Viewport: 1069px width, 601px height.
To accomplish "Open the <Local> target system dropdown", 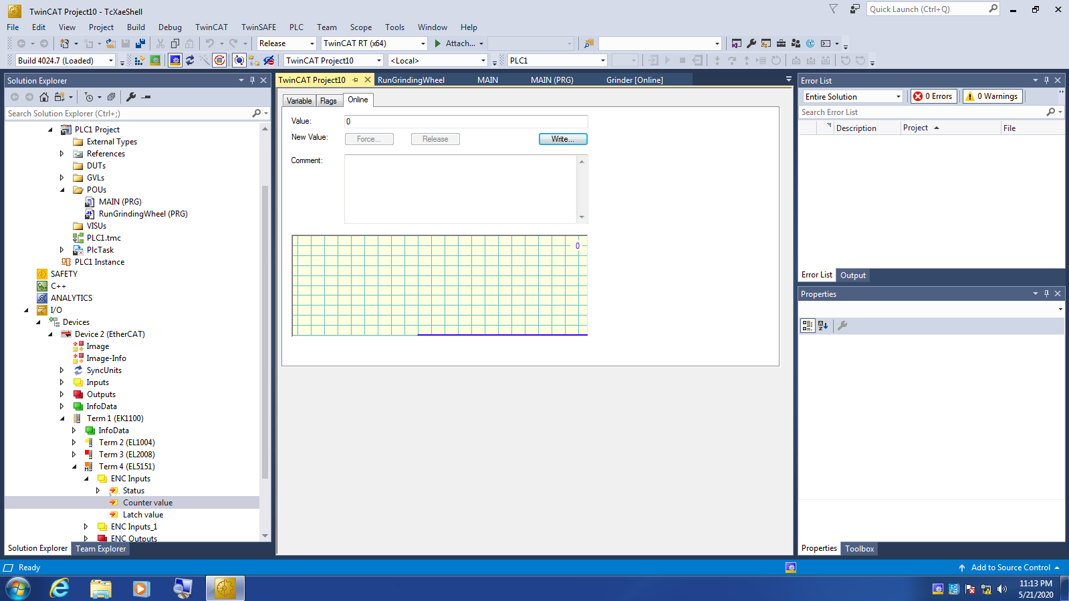I will [483, 60].
